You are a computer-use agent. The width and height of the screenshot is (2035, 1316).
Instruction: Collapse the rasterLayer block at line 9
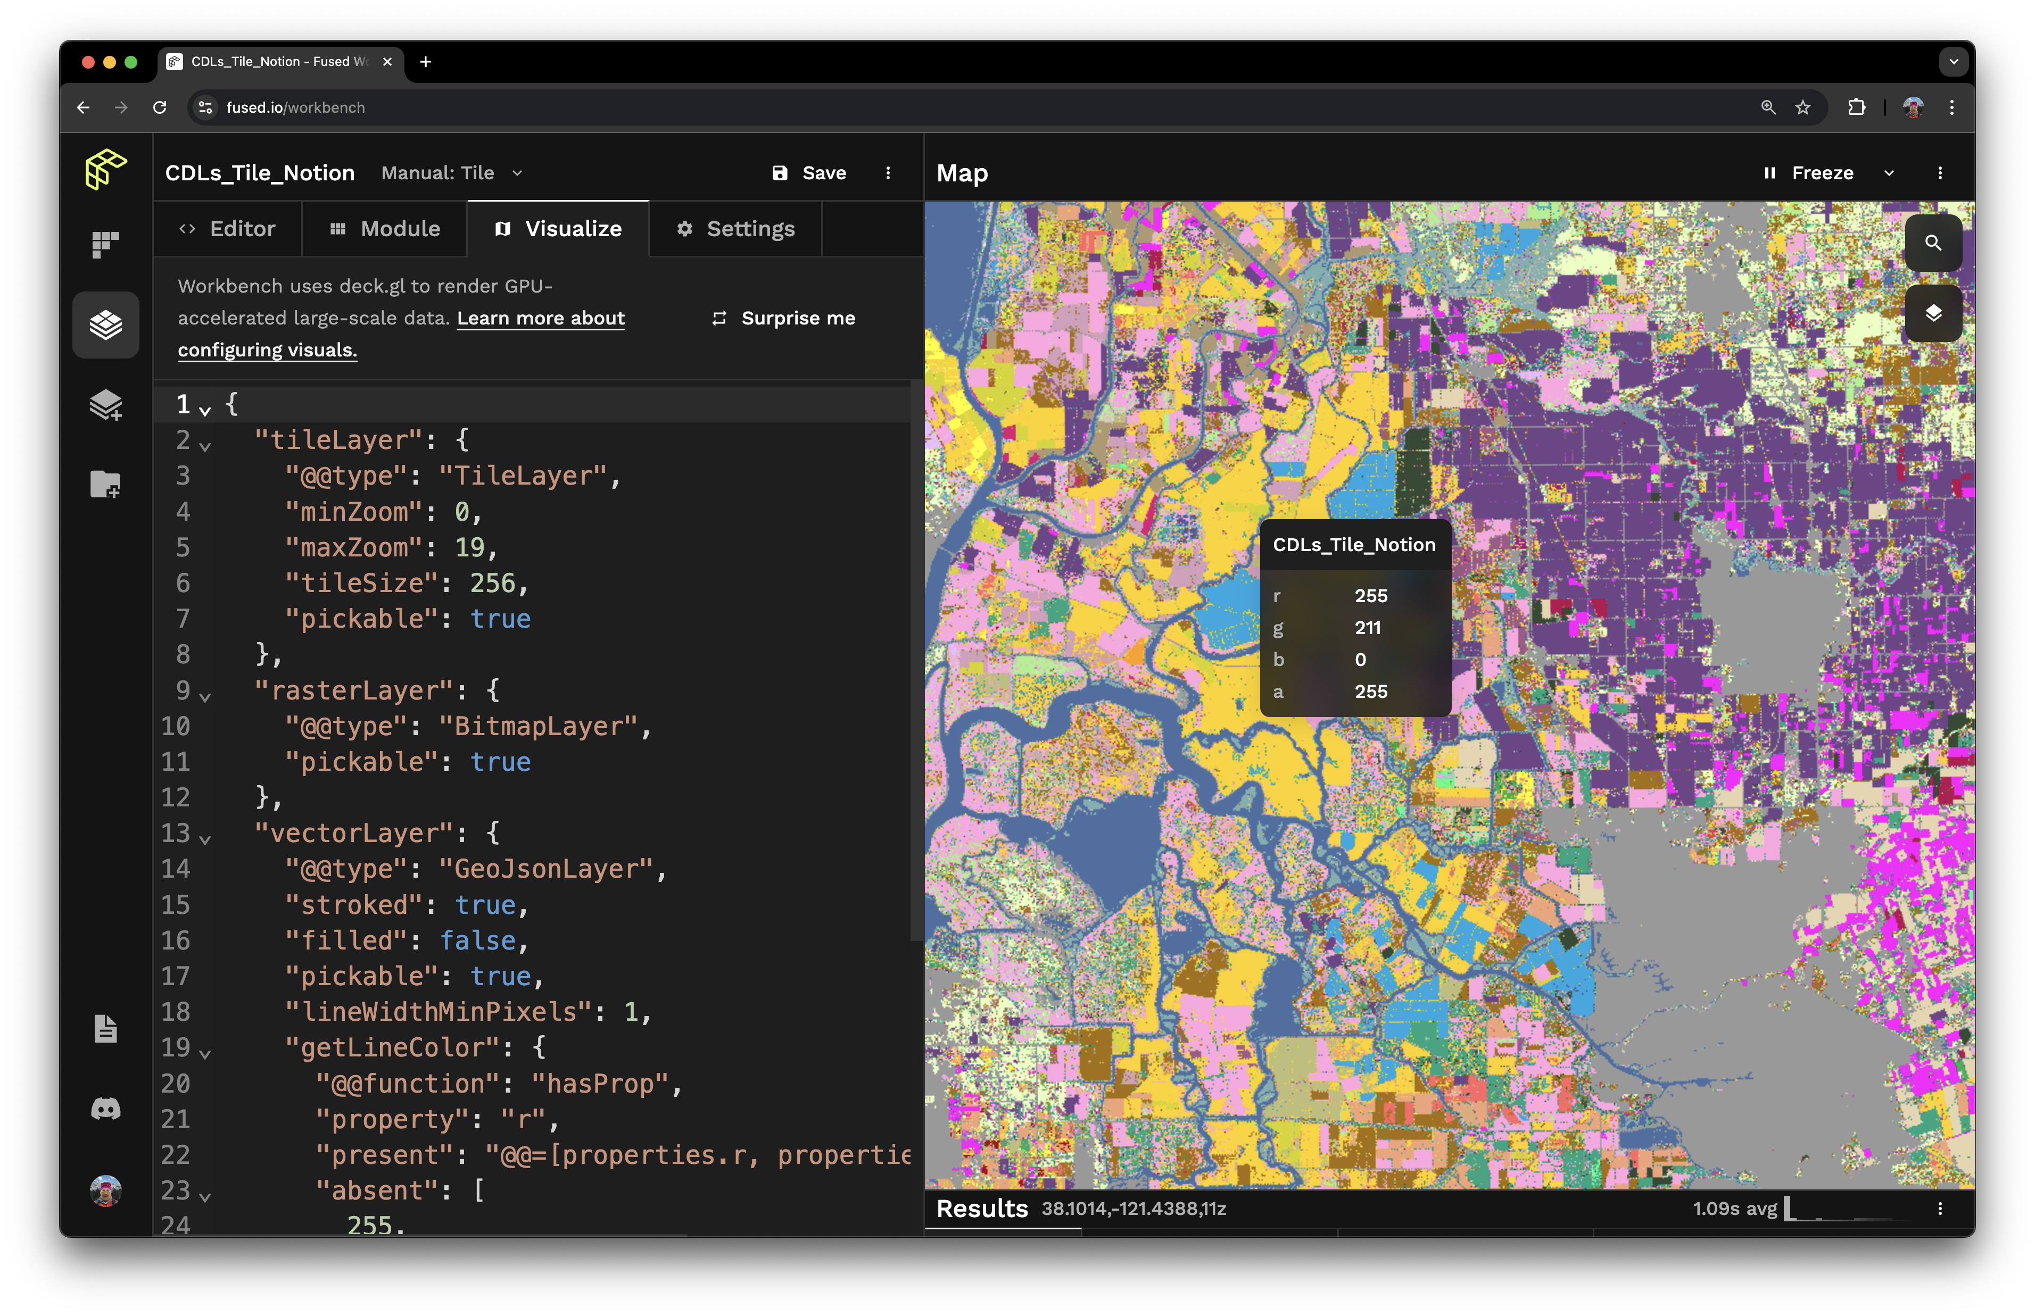205,696
